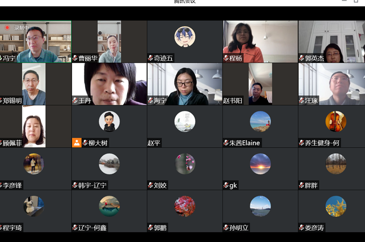Click the 韩宇-辽宁 name label
Screen dimensions: 365x242
92,186
